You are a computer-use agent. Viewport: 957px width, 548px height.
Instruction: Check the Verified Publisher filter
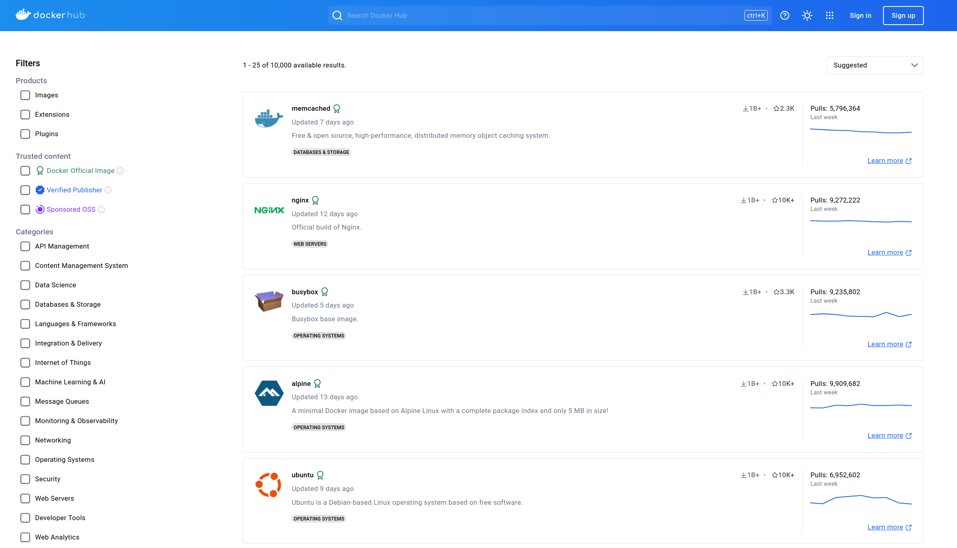(x=25, y=190)
